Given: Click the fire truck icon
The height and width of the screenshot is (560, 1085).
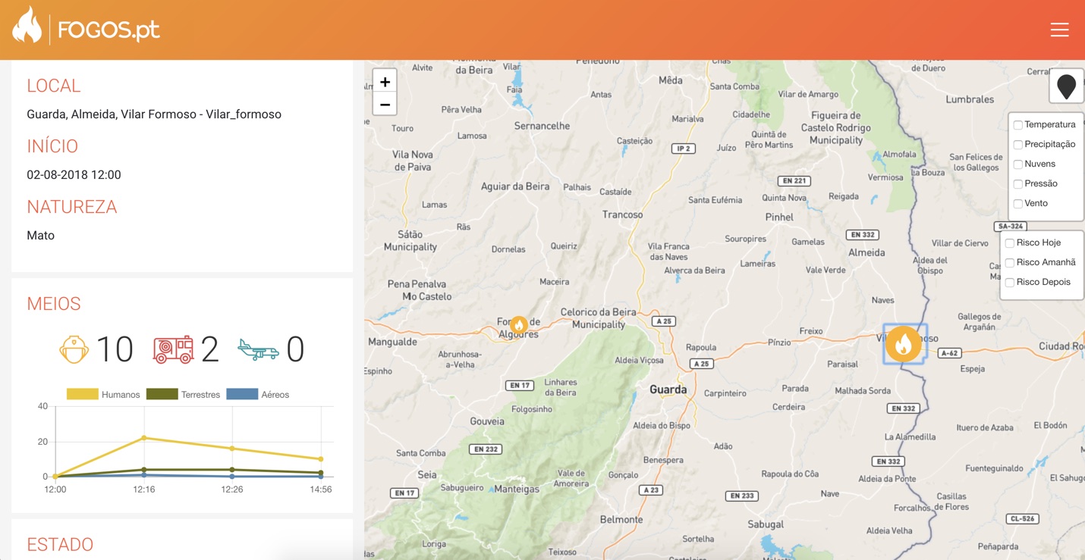Looking at the screenshot, I should point(173,349).
